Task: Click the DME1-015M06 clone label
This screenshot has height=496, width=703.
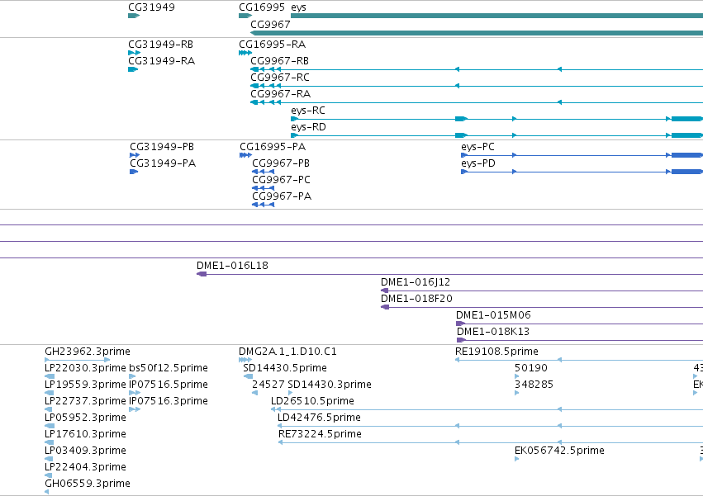Action: coord(493,315)
